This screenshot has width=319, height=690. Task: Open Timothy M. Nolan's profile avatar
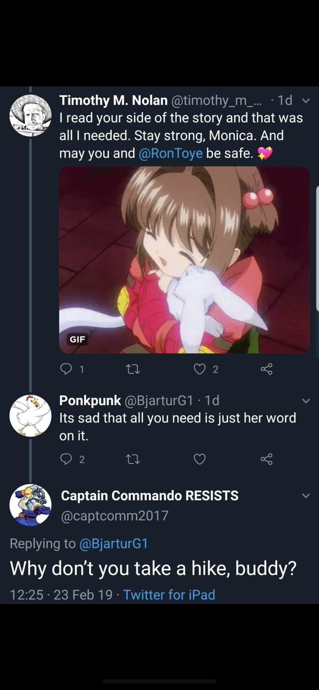(31, 115)
